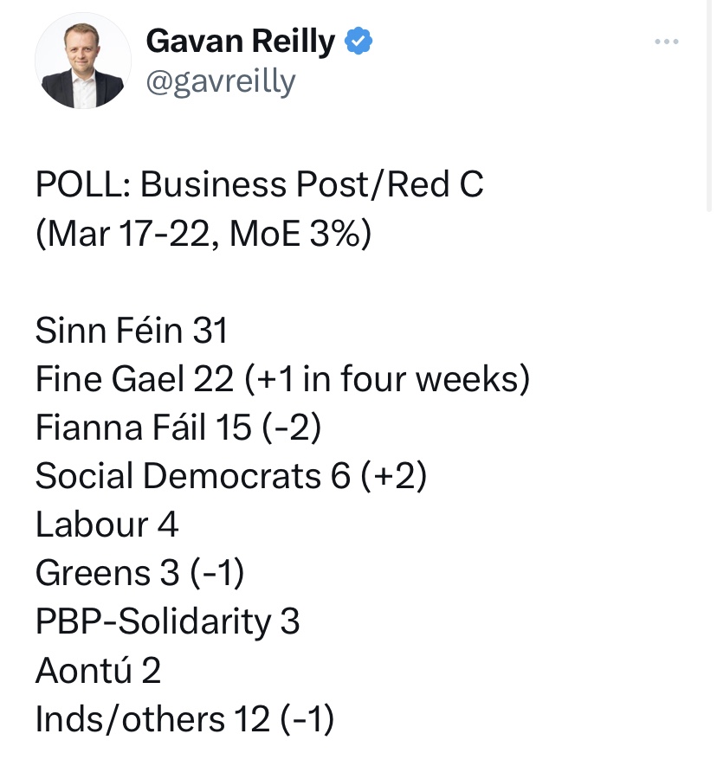The image size is (717, 766).
Task: Open the tweet's three-dot more options menu
Action: (x=665, y=42)
